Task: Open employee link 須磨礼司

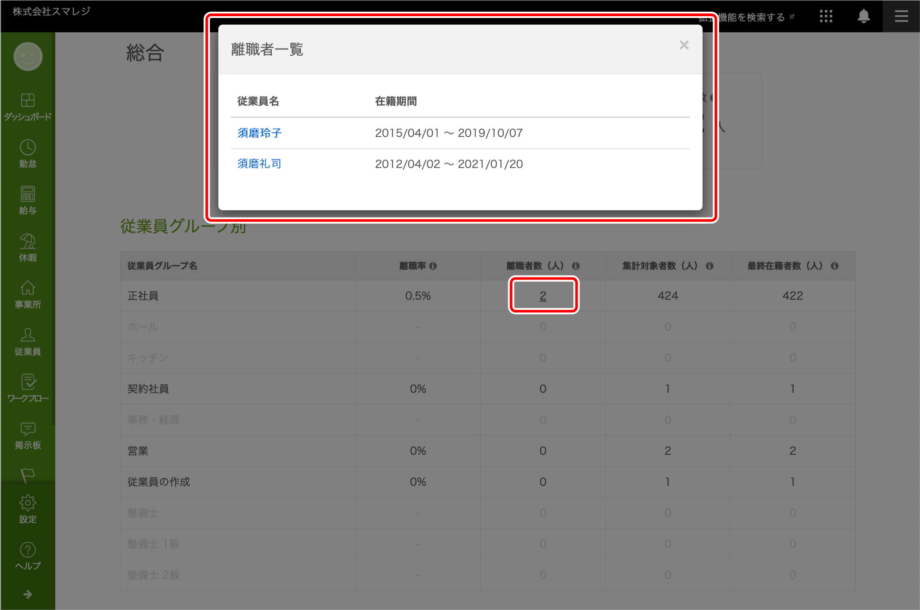Action: pyautogui.click(x=259, y=164)
